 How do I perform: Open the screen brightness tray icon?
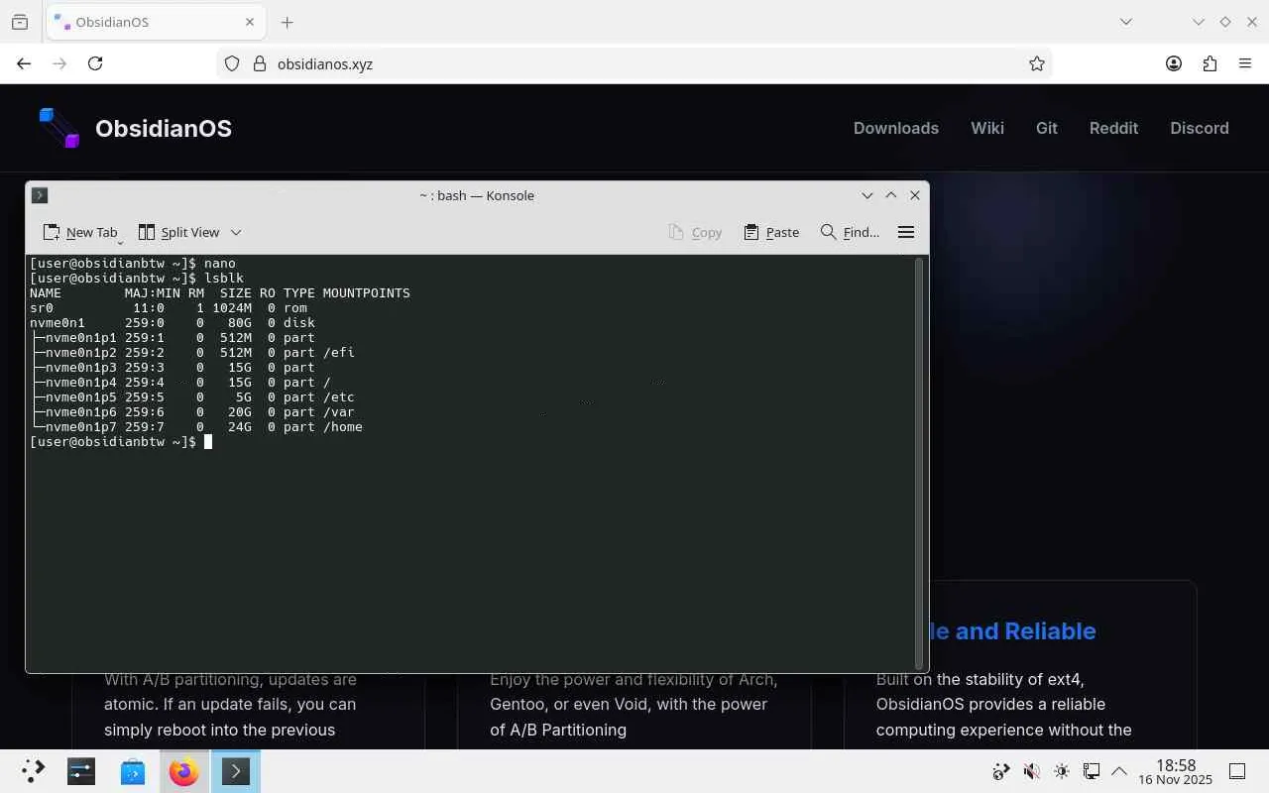(1061, 771)
